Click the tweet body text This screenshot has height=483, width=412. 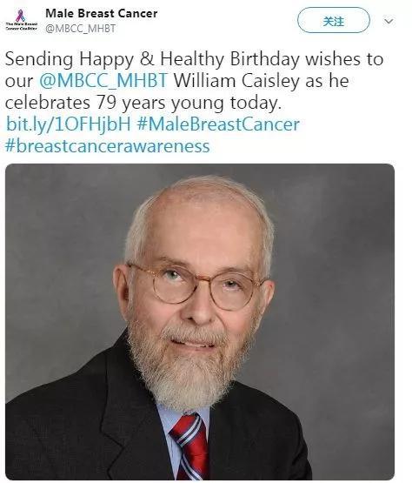pos(195,81)
